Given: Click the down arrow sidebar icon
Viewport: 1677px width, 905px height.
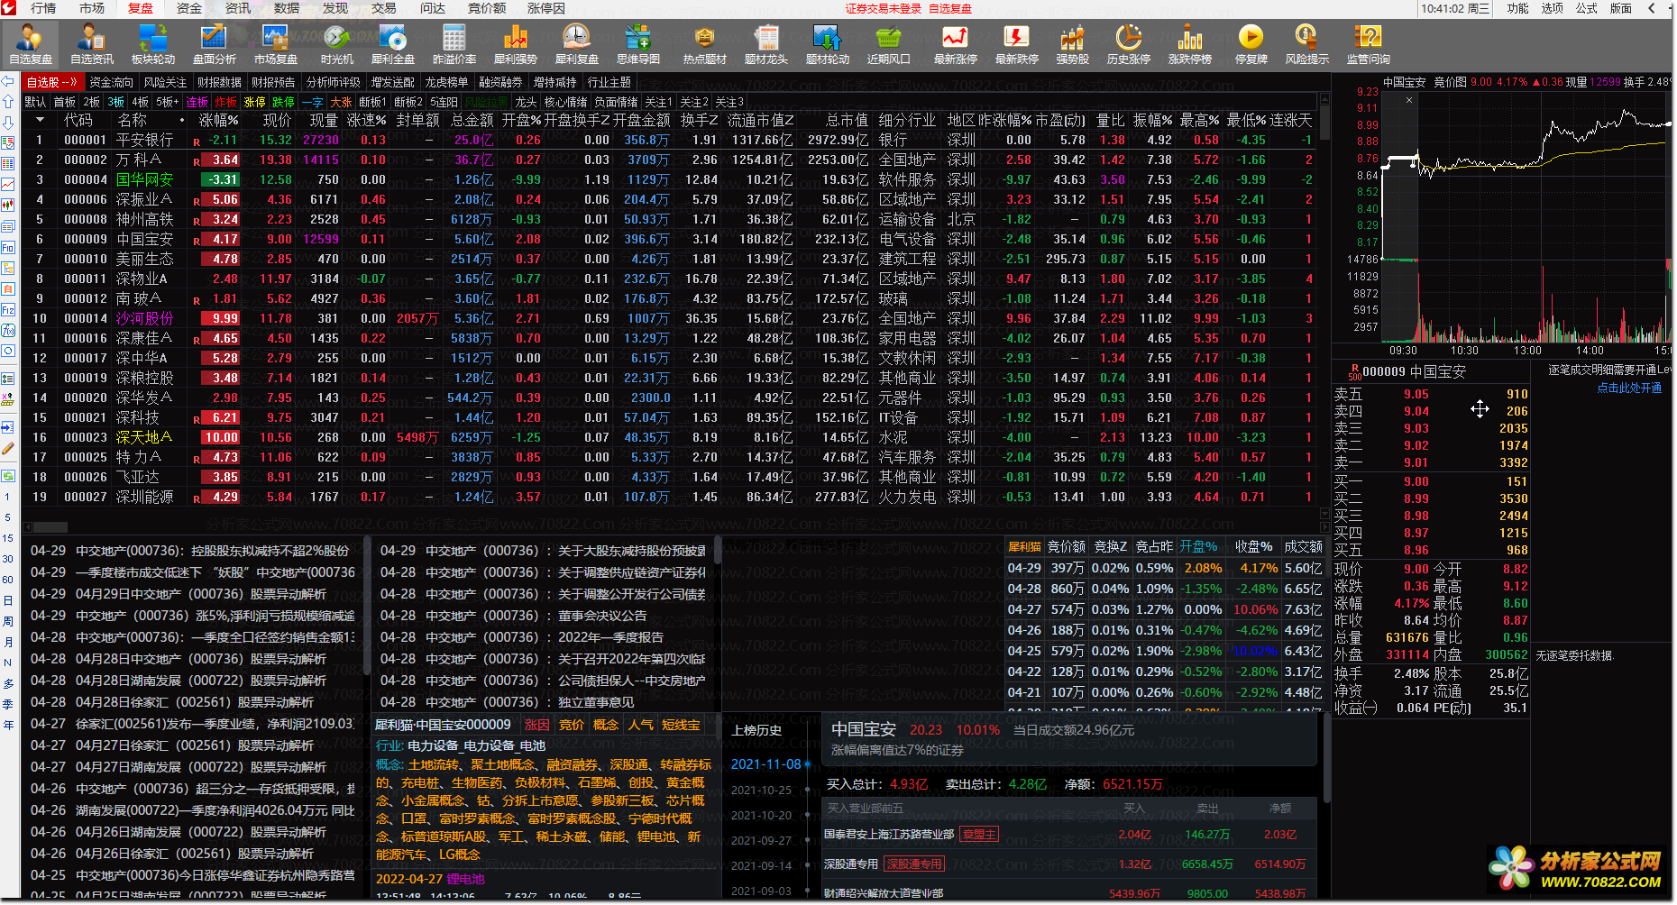Looking at the screenshot, I should 8,123.
